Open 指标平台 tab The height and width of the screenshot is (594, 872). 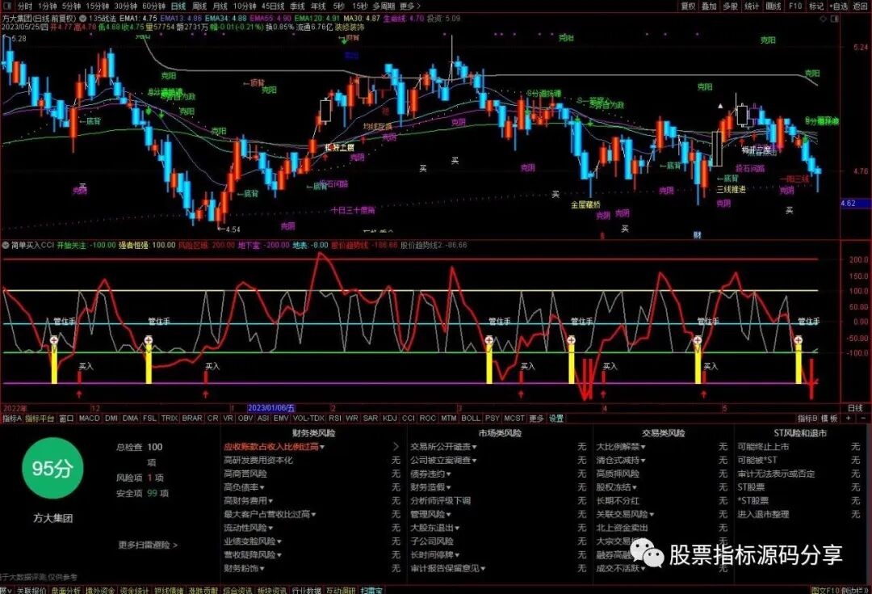click(x=40, y=418)
